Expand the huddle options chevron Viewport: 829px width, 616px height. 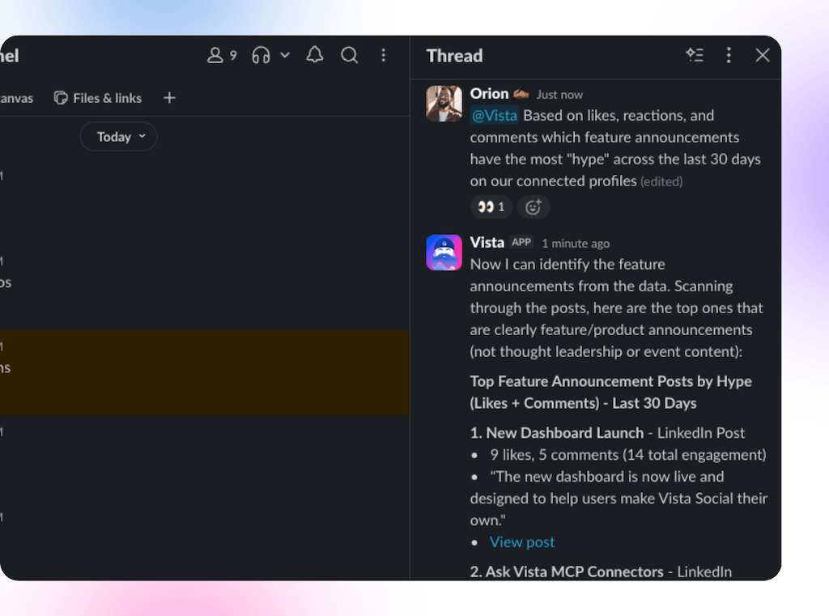tap(285, 55)
